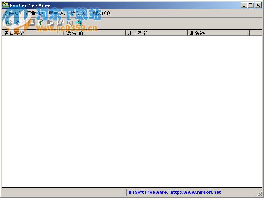The width and height of the screenshot is (264, 198).
Task: Click the Find magnifier toolbar icon
Action: pos(70,23)
